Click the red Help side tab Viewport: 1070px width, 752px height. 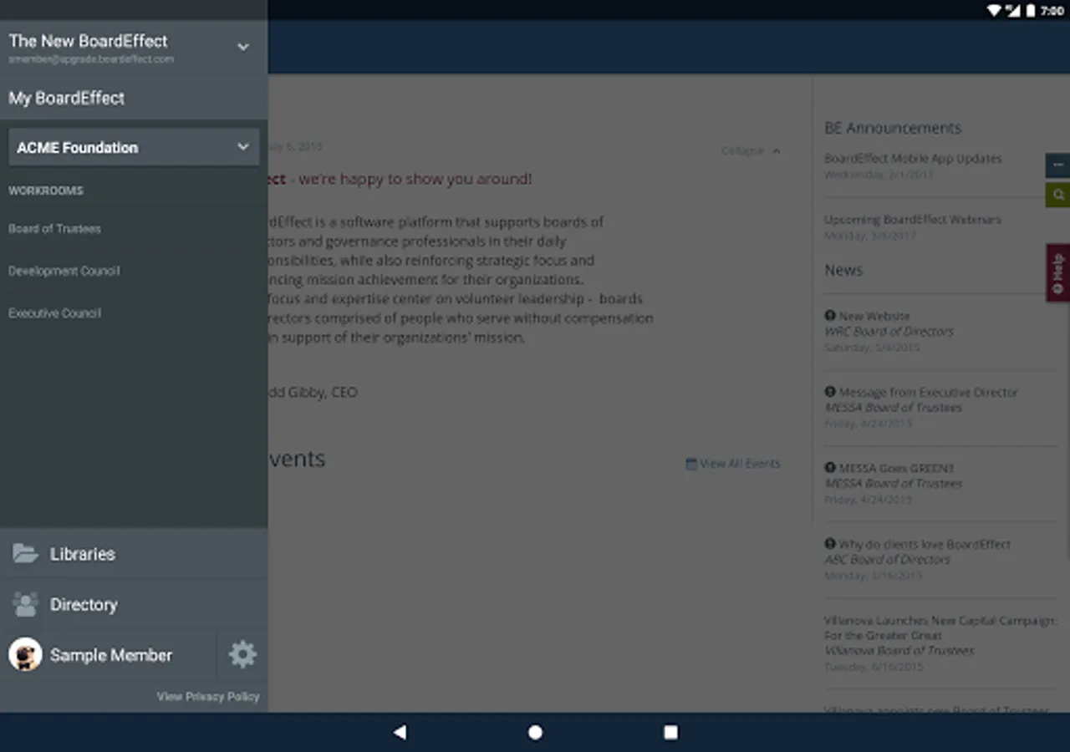point(1057,273)
